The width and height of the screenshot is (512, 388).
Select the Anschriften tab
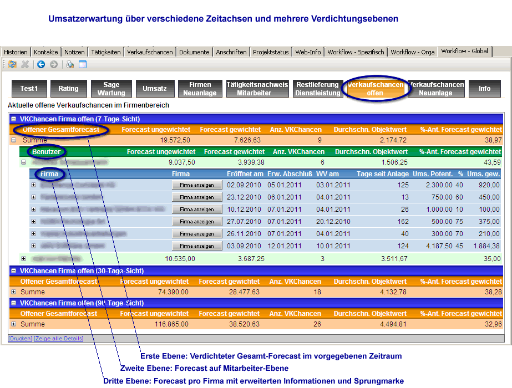coord(231,52)
